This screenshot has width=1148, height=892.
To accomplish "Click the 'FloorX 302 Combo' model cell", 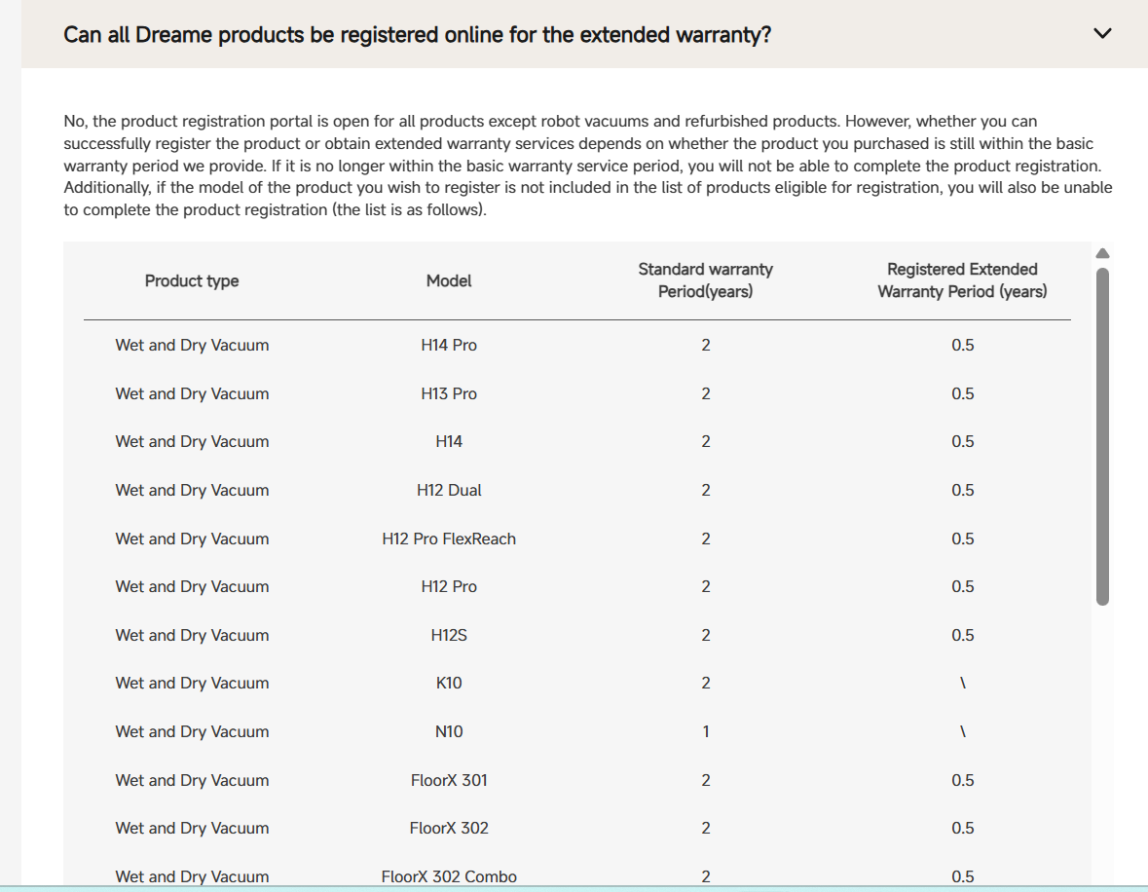I will tap(449, 876).
